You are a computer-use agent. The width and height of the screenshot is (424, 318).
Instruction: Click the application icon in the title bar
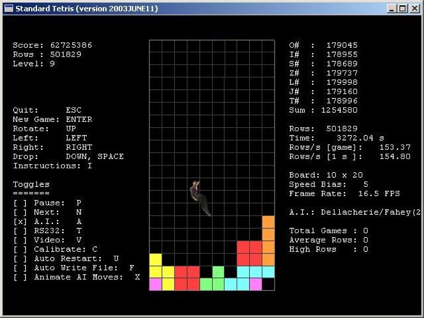pos(9,9)
